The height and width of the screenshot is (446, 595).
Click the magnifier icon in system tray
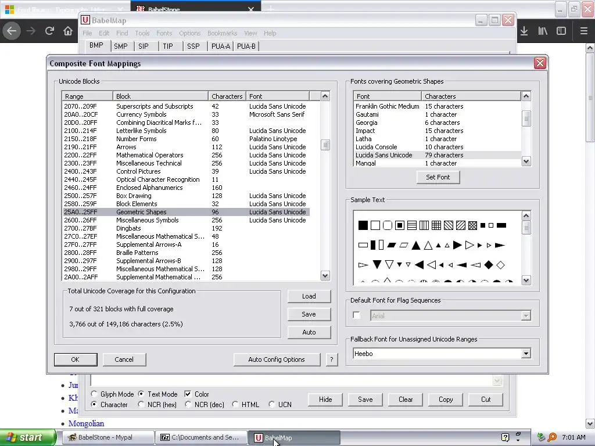(x=552, y=437)
